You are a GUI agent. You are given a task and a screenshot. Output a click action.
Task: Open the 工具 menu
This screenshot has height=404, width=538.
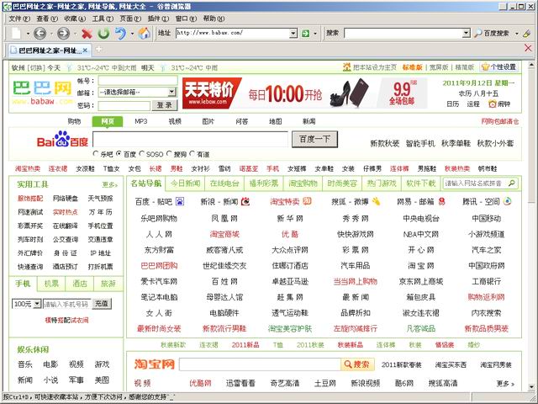103,19
